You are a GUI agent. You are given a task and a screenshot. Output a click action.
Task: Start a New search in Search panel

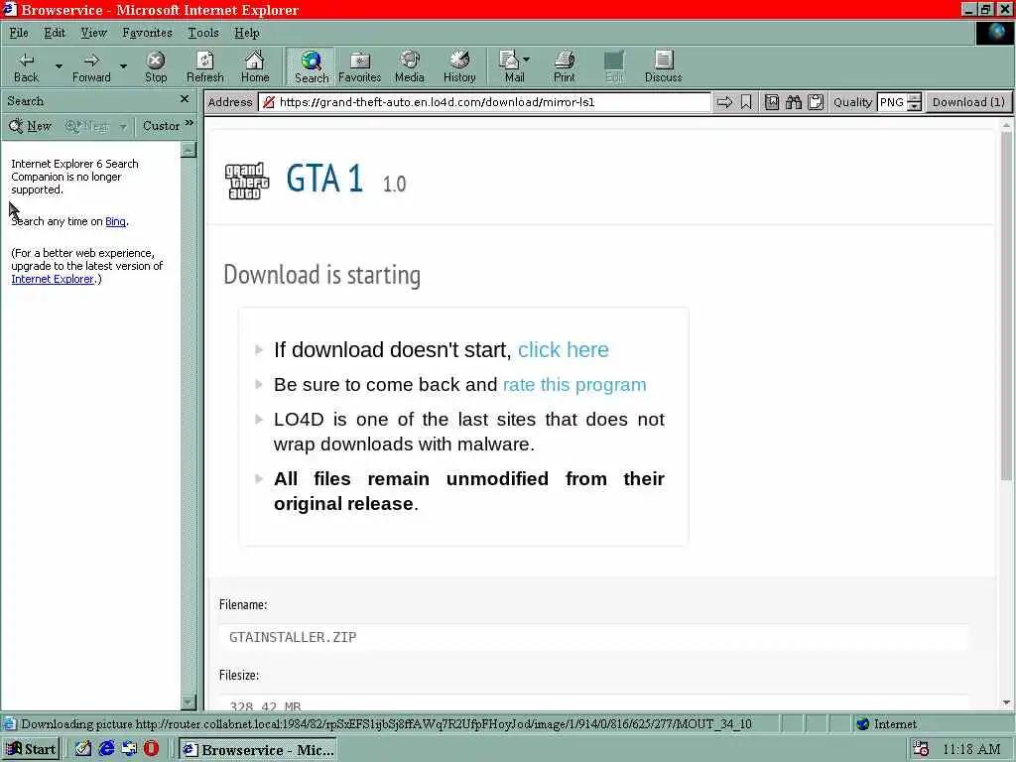tap(31, 126)
